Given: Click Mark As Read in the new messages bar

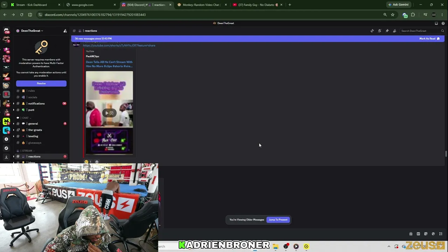Looking at the screenshot, I should tap(429, 38).
